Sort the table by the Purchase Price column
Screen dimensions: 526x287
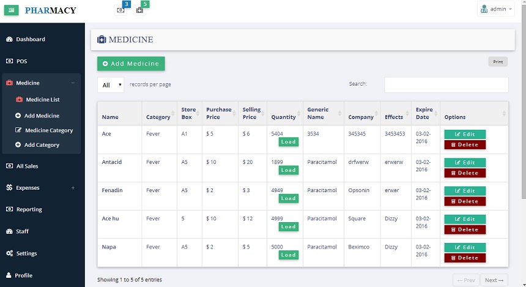point(220,113)
